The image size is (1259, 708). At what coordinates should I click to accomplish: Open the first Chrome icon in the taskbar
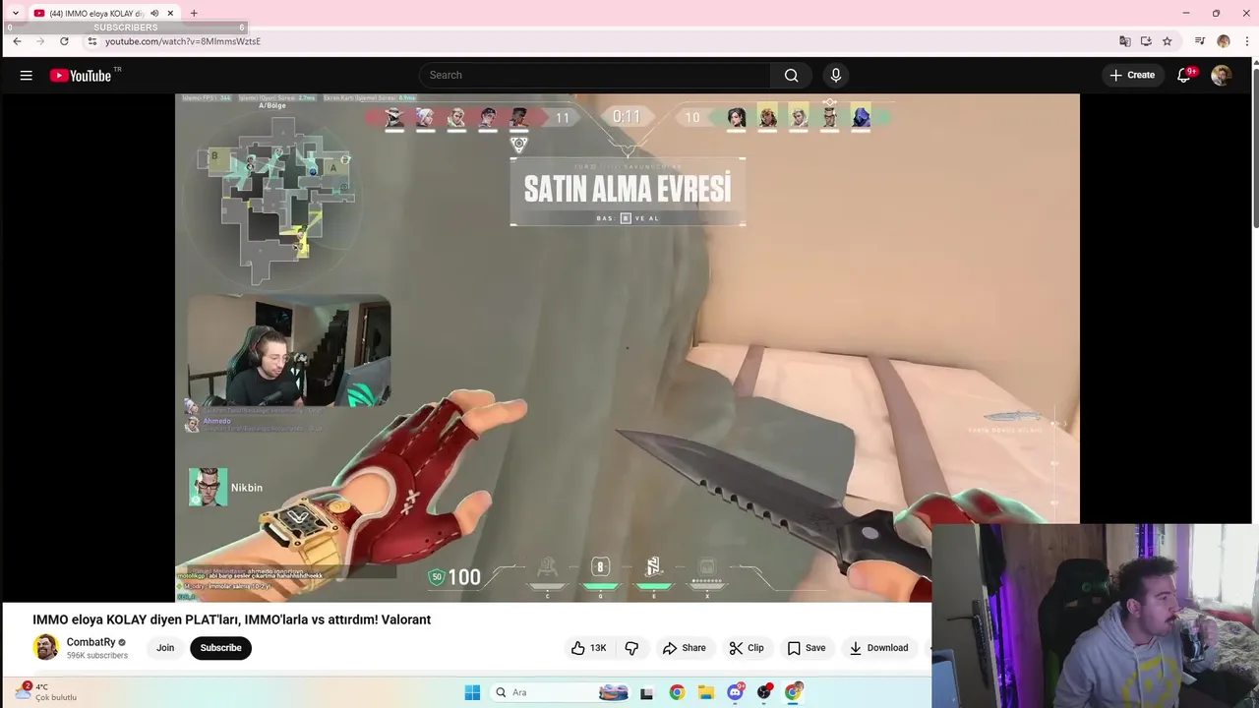coord(677,692)
